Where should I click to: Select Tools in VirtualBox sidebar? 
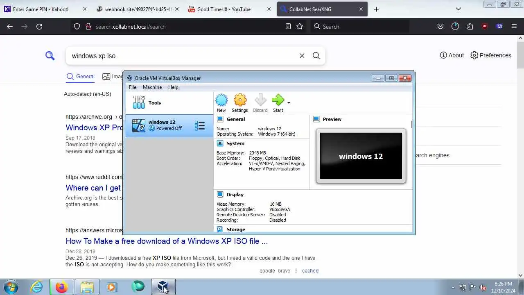click(x=169, y=102)
